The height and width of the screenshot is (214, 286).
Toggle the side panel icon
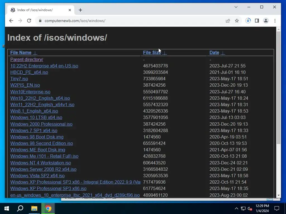pos(257,21)
